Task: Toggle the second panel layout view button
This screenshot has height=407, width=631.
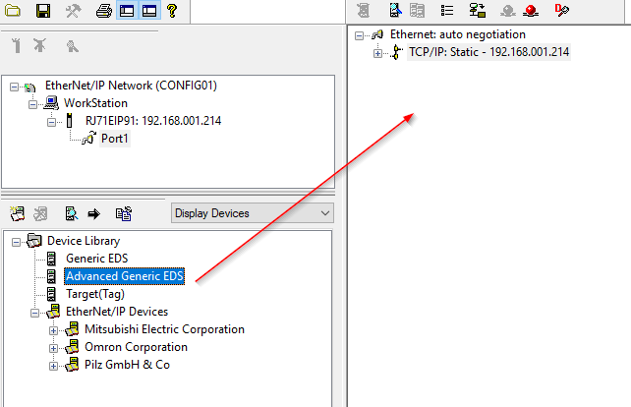Action: 149,11
